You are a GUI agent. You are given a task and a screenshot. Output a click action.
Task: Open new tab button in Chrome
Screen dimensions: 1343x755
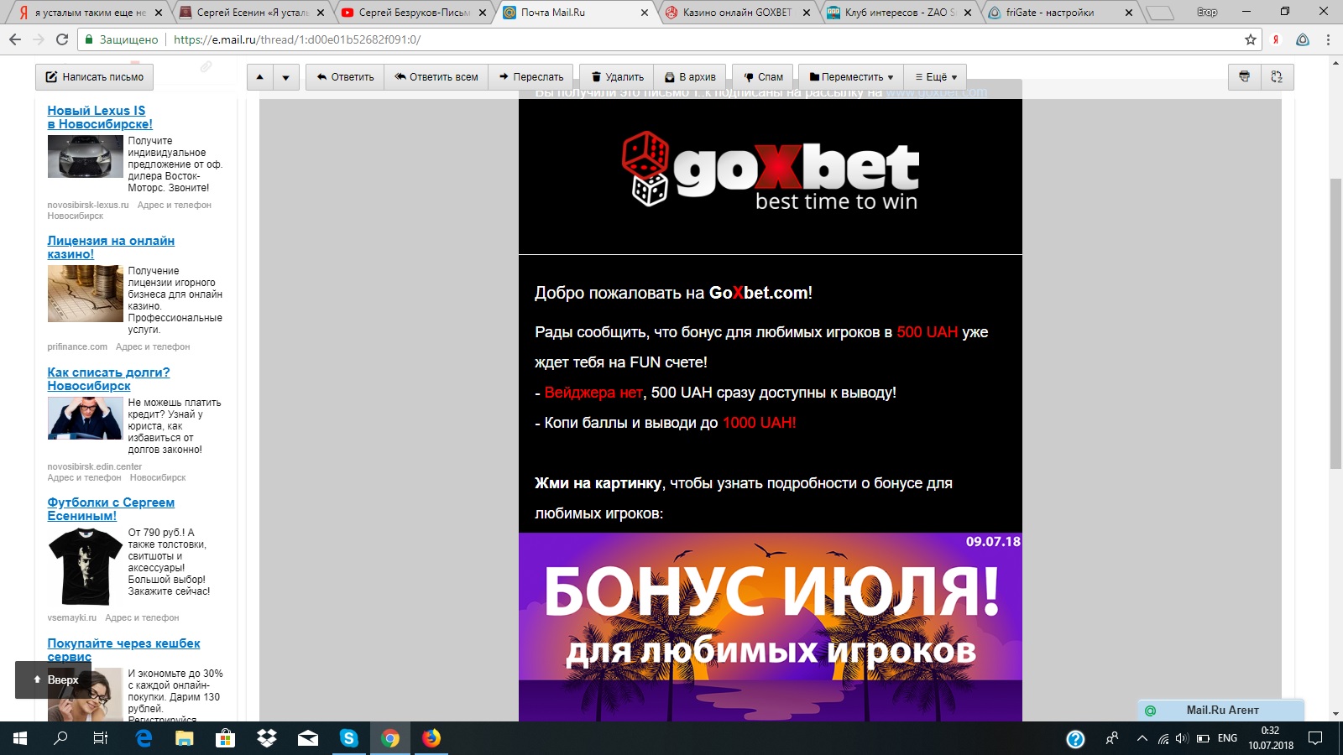pyautogui.click(x=1160, y=13)
